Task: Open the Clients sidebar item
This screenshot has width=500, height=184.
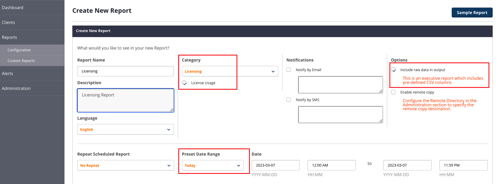Action: (32, 22)
